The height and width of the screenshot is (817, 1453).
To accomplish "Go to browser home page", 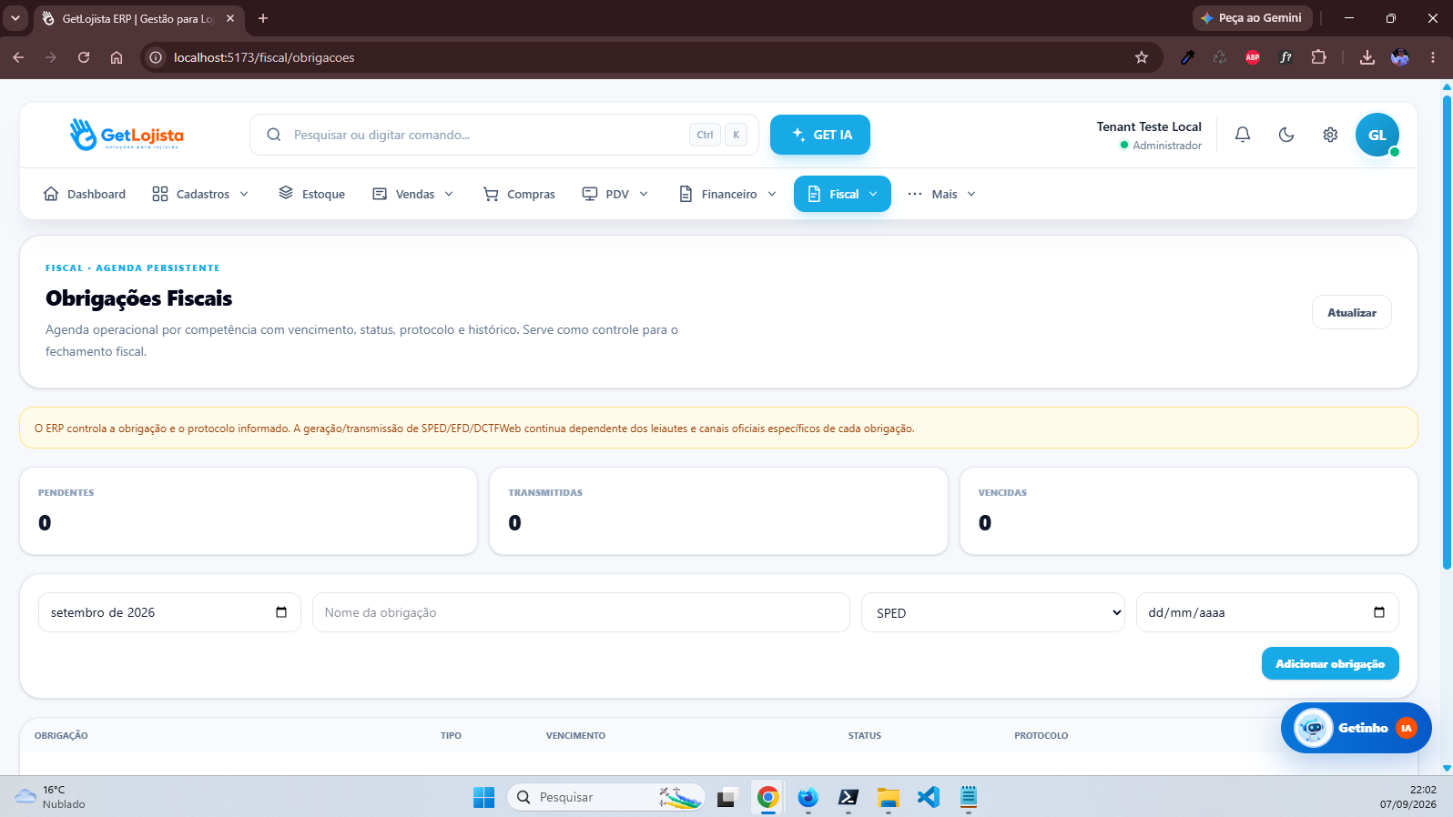I will pyautogui.click(x=117, y=57).
